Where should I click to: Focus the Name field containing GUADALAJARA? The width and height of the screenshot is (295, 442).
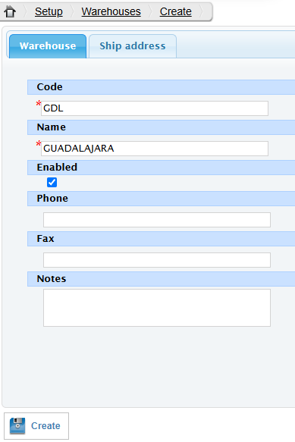click(155, 149)
